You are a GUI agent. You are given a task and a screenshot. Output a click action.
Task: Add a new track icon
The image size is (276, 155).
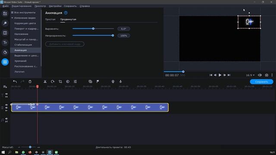(5, 87)
